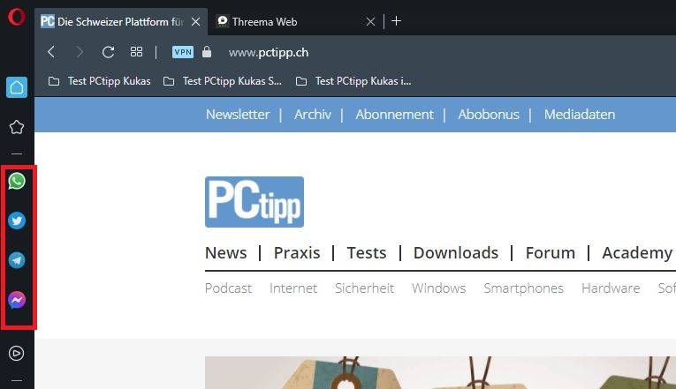The width and height of the screenshot is (676, 389).
Task: Select the Internet subcategory
Action: [x=293, y=288]
